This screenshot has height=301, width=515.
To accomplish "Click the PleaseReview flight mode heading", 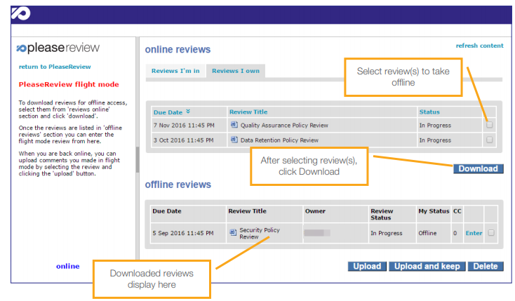I will point(69,84).
